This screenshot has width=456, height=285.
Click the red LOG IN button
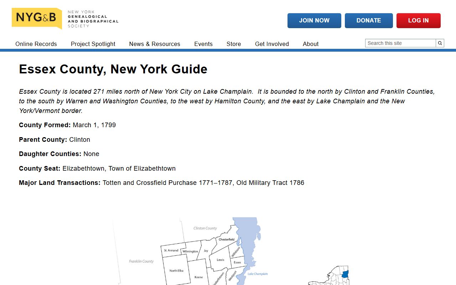point(419,21)
